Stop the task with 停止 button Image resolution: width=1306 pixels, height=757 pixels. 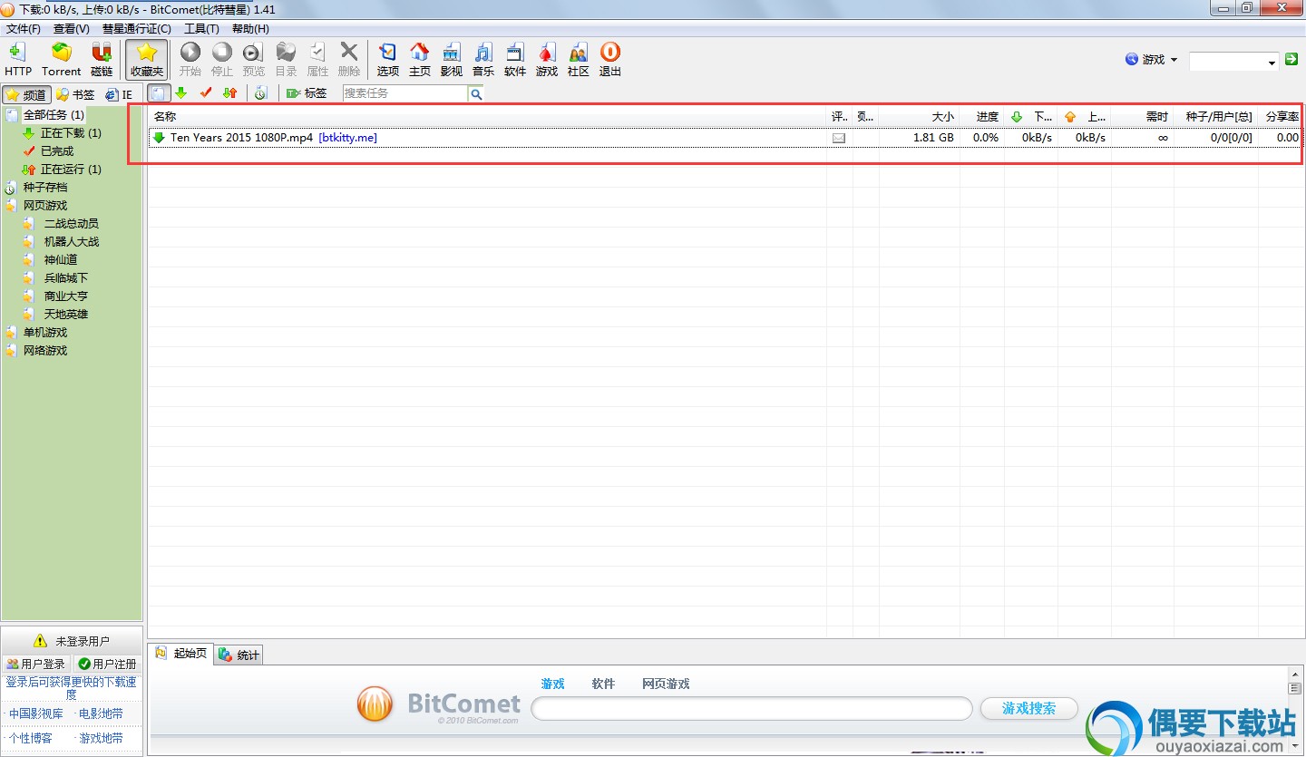221,59
